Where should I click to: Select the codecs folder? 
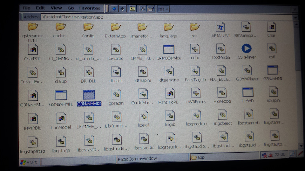point(60,31)
